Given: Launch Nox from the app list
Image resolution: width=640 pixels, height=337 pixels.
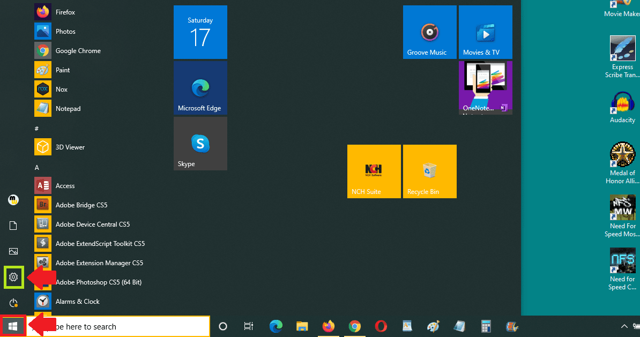Looking at the screenshot, I should point(51,89).
